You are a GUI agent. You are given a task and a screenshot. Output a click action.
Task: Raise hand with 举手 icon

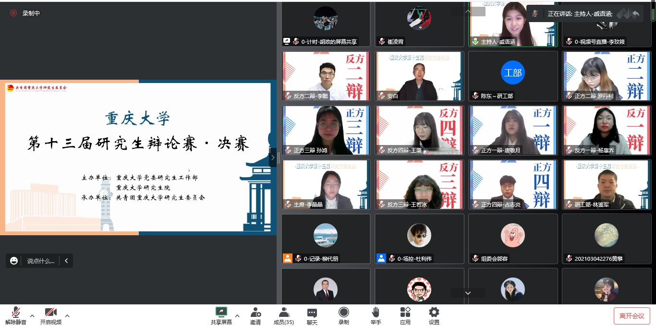pos(376,316)
